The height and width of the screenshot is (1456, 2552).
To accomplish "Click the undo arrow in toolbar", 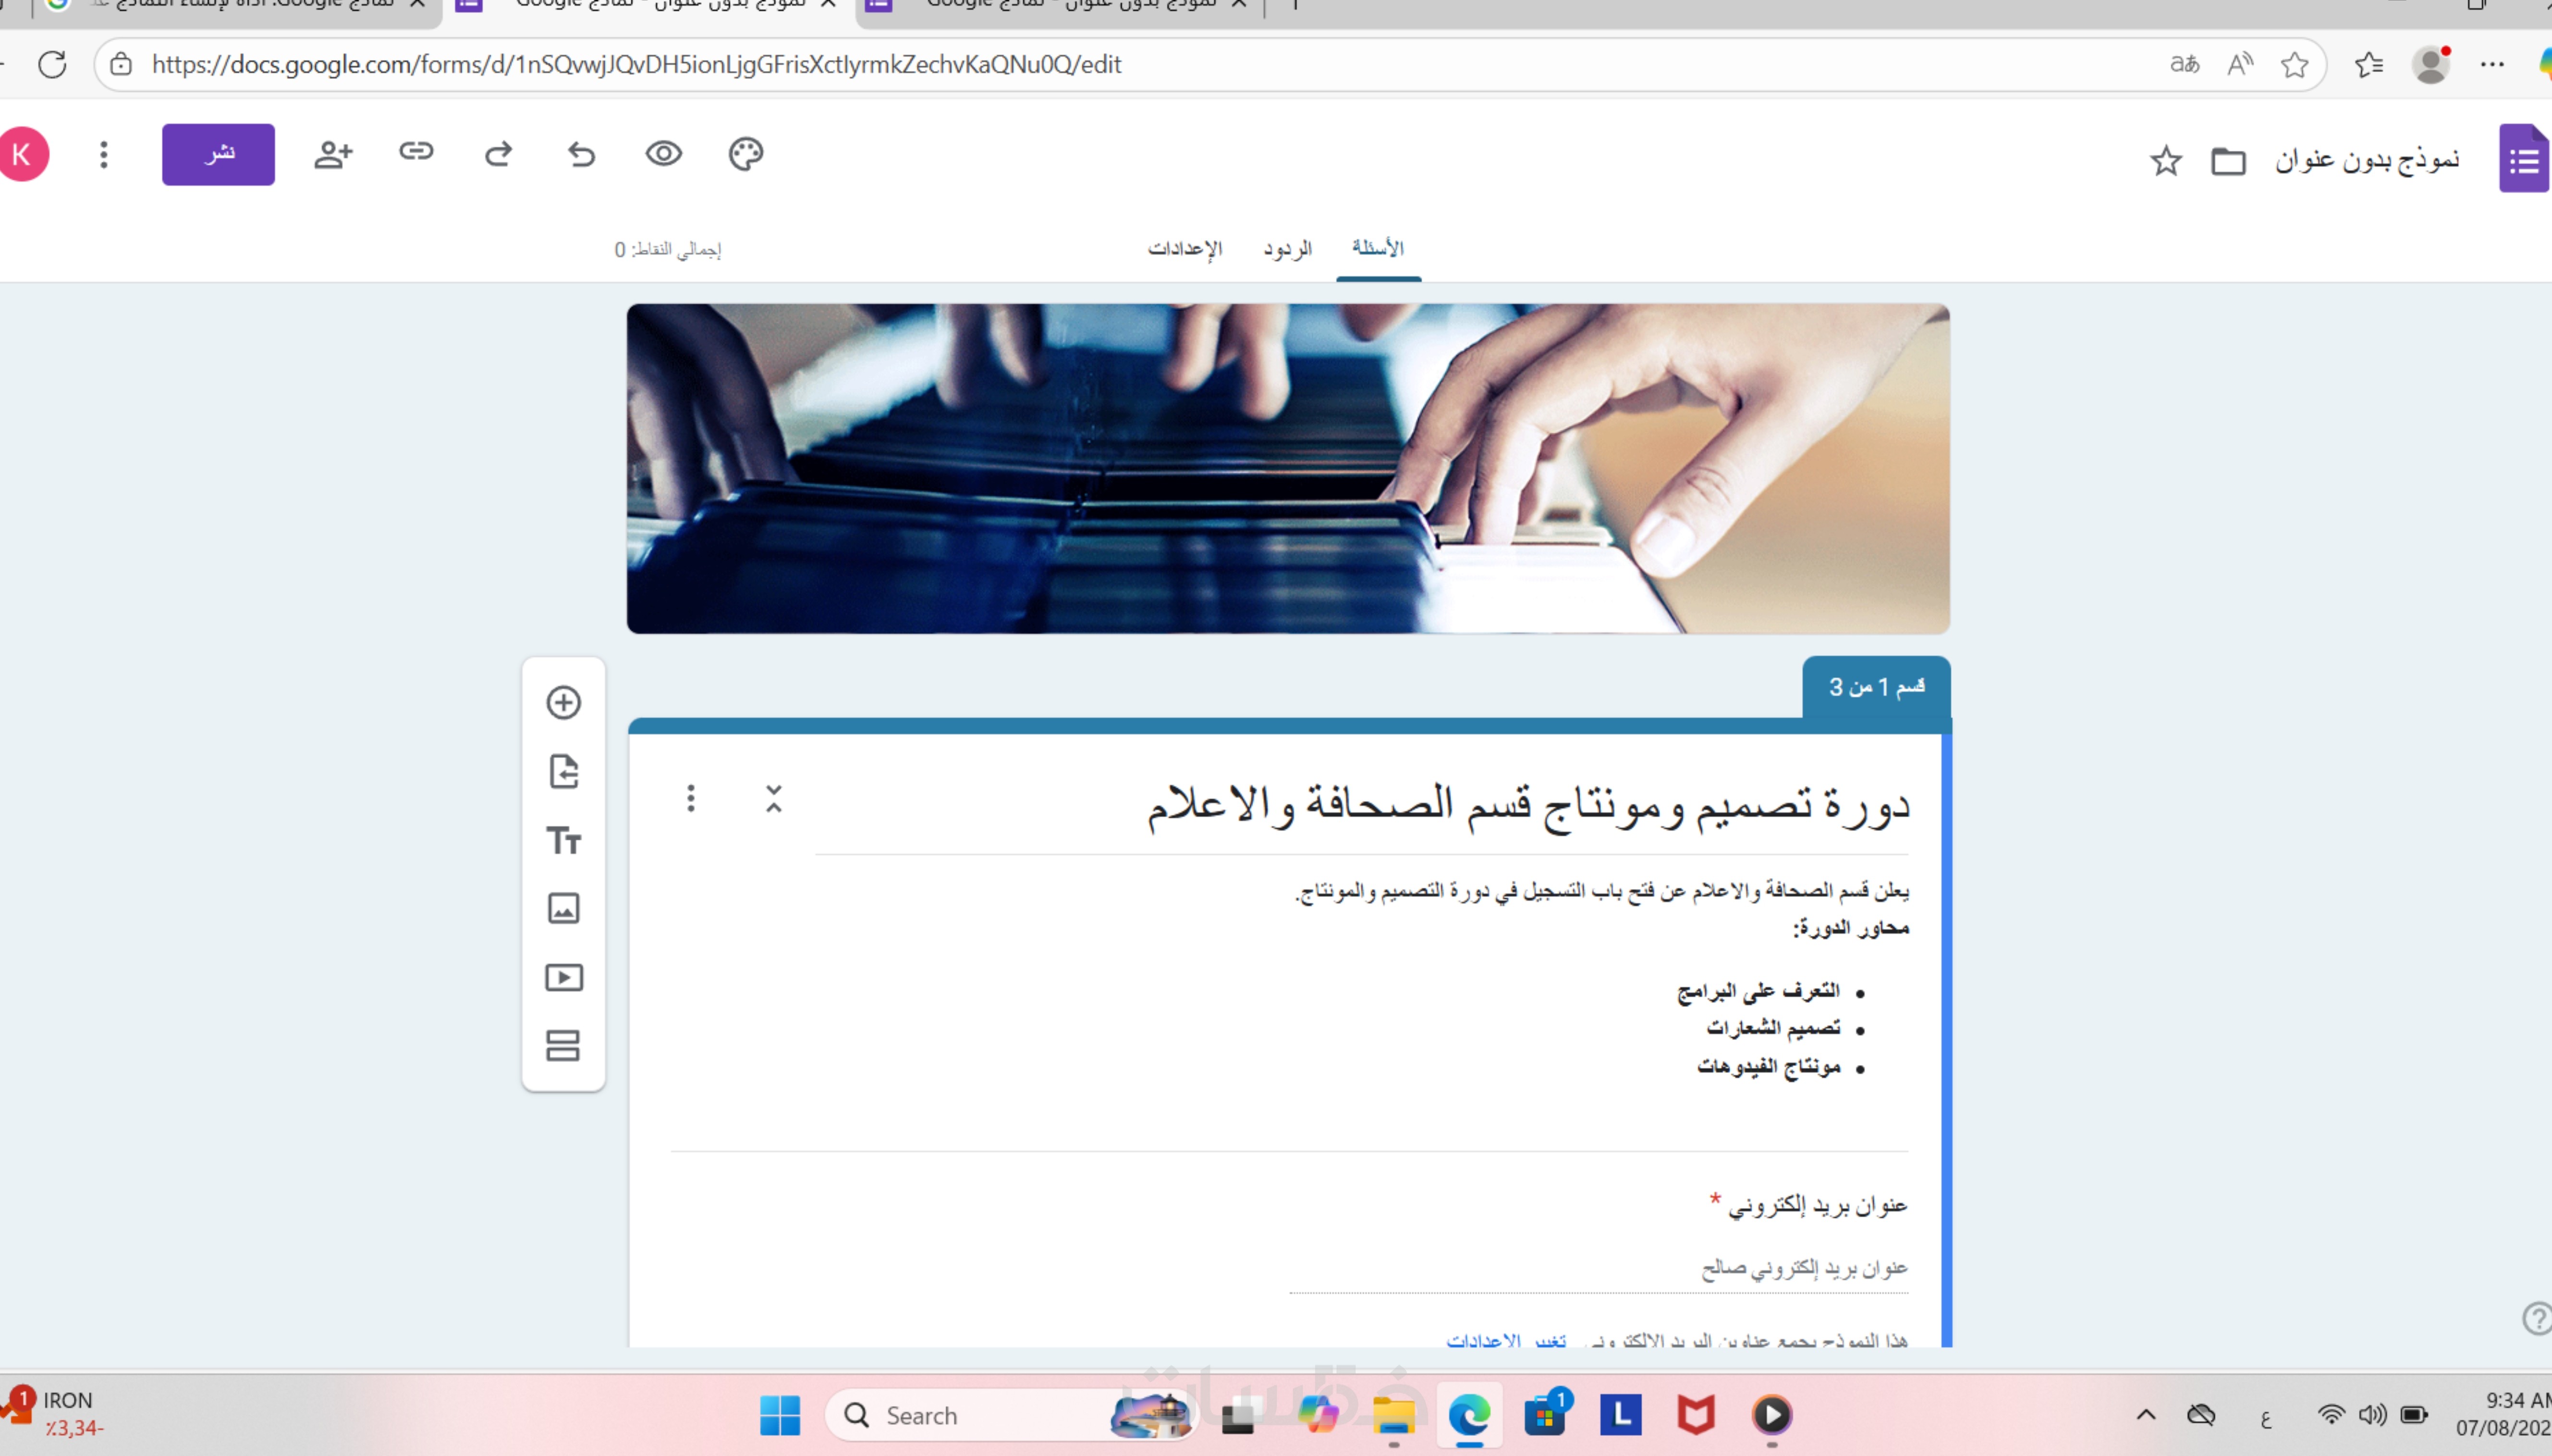I will click(581, 154).
